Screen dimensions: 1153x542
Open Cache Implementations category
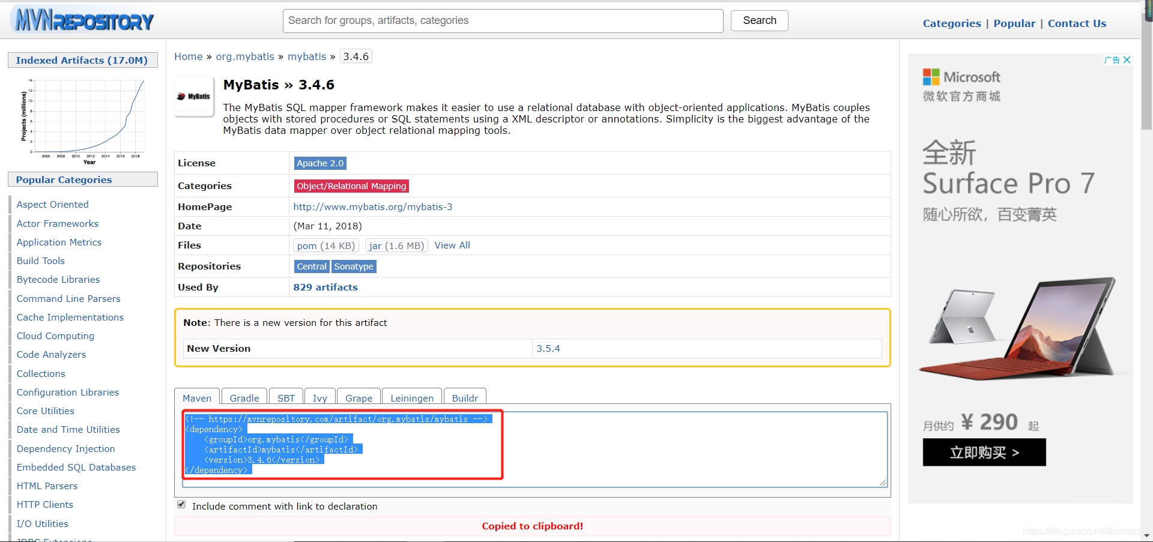tap(70, 318)
